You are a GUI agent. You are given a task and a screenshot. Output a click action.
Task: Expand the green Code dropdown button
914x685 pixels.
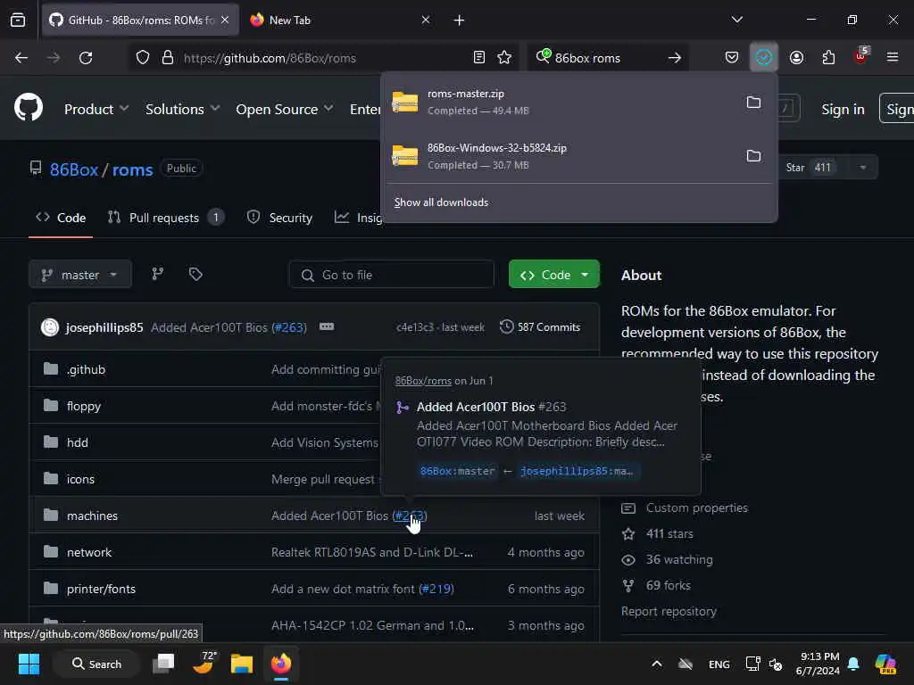coord(553,275)
